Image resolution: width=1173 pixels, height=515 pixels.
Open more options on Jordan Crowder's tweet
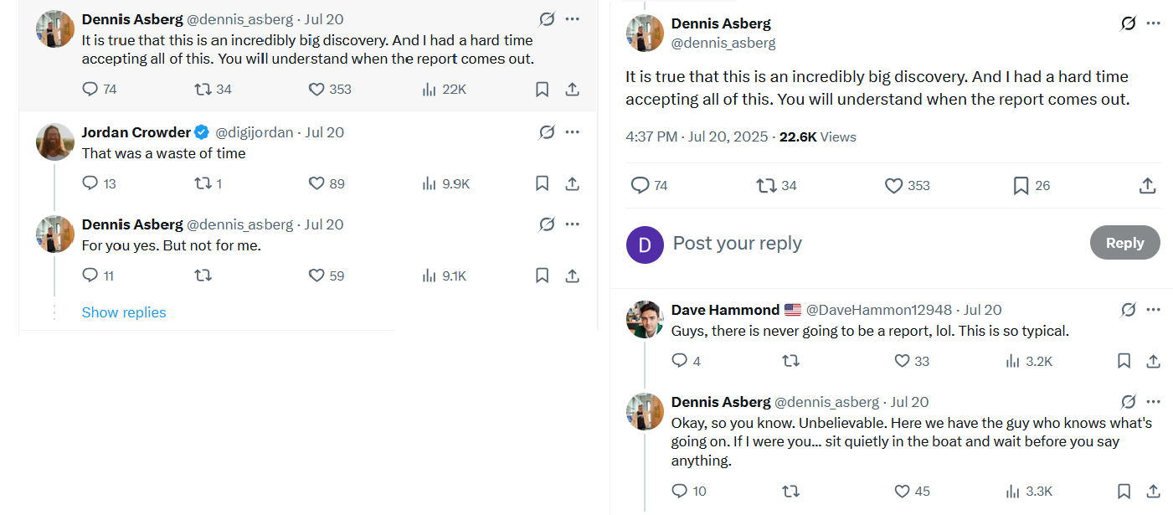coord(573,132)
